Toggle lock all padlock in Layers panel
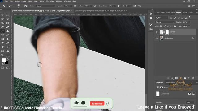Screen dimensions: 198x111 tap(175, 26)
